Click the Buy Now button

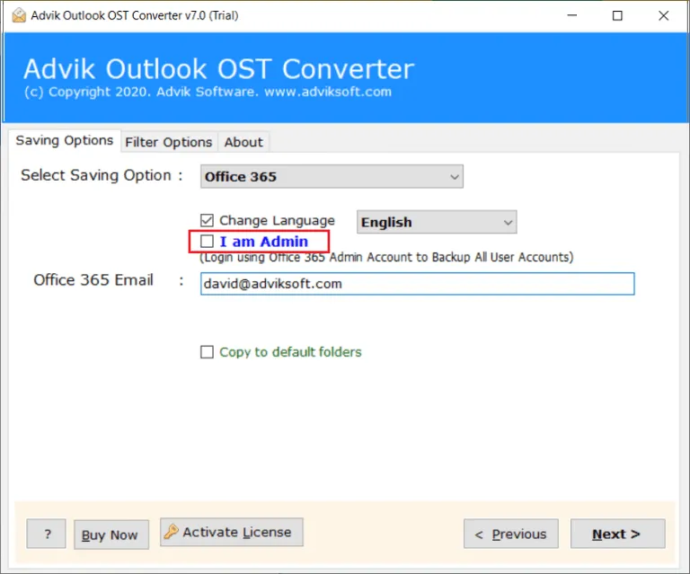tap(111, 534)
